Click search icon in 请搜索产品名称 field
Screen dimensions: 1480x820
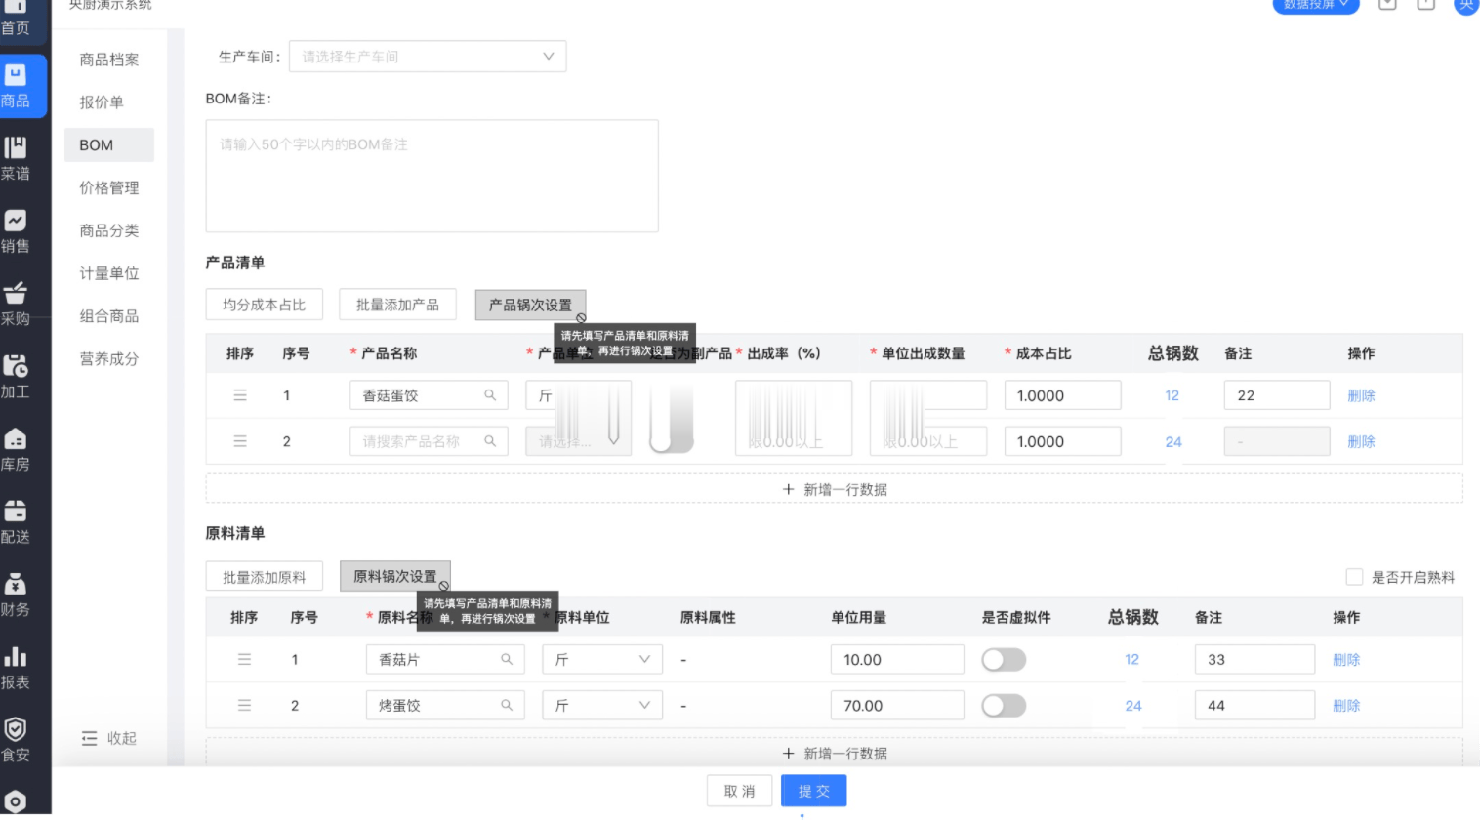(490, 441)
